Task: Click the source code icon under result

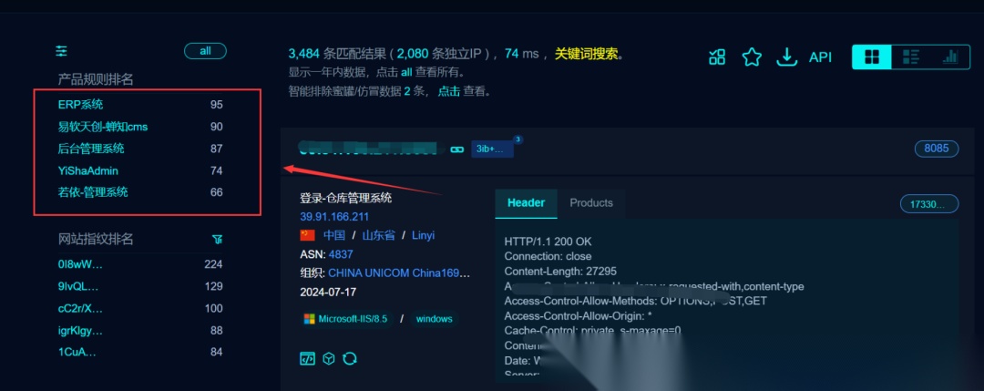Action: pos(307,359)
